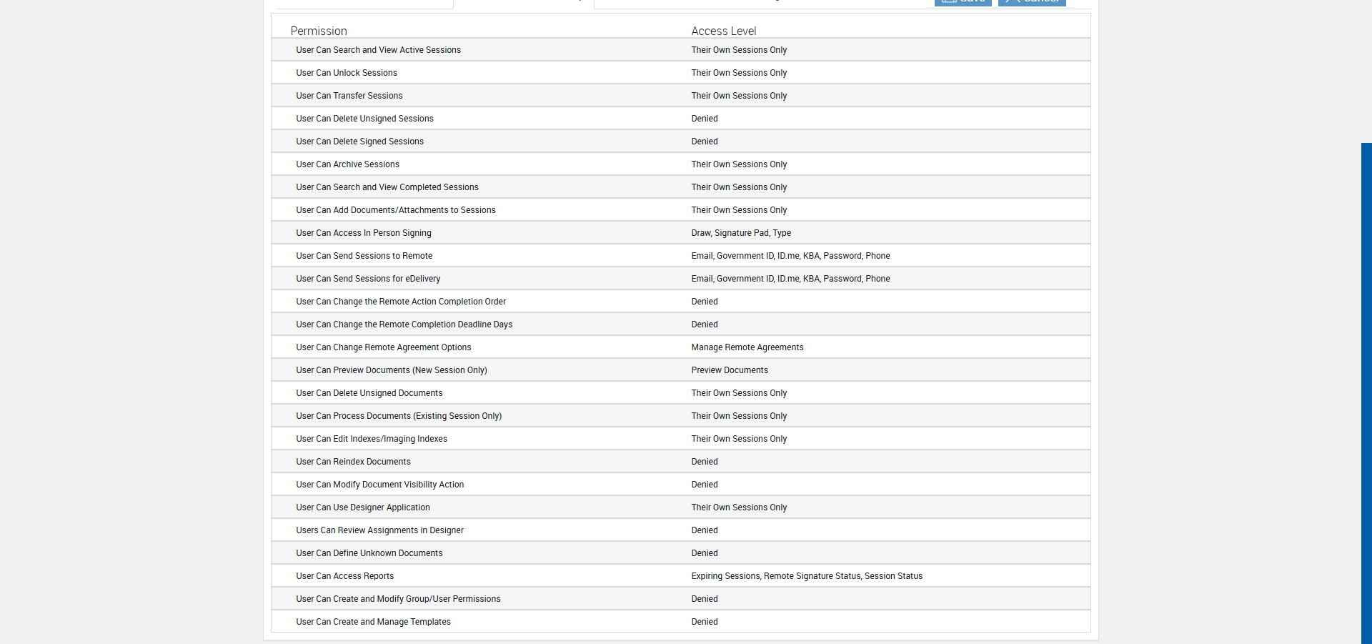Select access level value for Send Sessions to Remote
The image size is (1372, 644).
pos(790,256)
